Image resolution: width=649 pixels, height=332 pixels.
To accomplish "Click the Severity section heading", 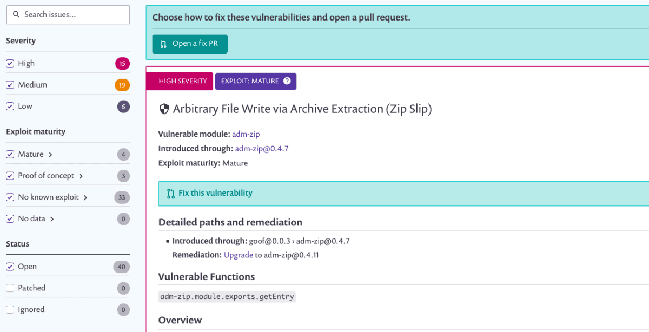I will (x=21, y=41).
